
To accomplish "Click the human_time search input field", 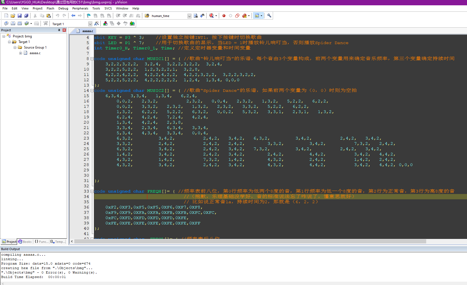I will pos(169,16).
